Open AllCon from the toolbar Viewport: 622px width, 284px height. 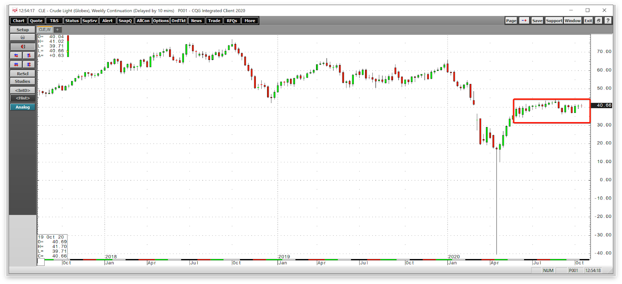pyautogui.click(x=143, y=21)
